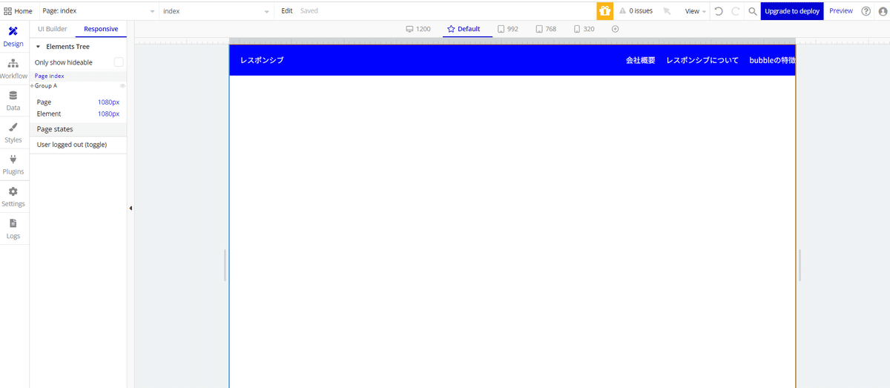Click the element picker arrow icon
Screen dimensions: 890x388
point(667,11)
